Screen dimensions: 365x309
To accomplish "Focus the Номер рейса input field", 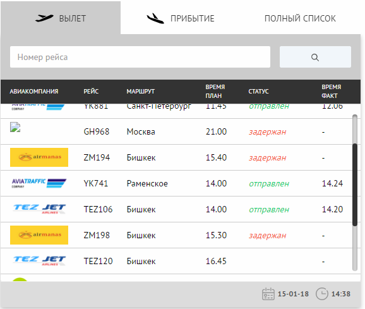I will click(x=140, y=57).
